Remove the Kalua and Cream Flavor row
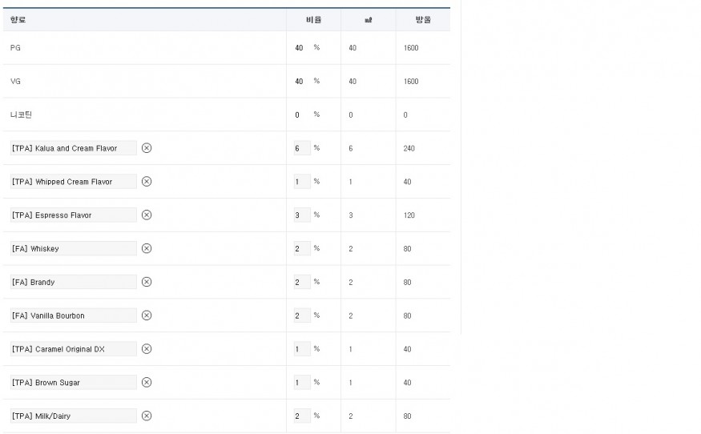701x434 pixels. pyautogui.click(x=147, y=148)
